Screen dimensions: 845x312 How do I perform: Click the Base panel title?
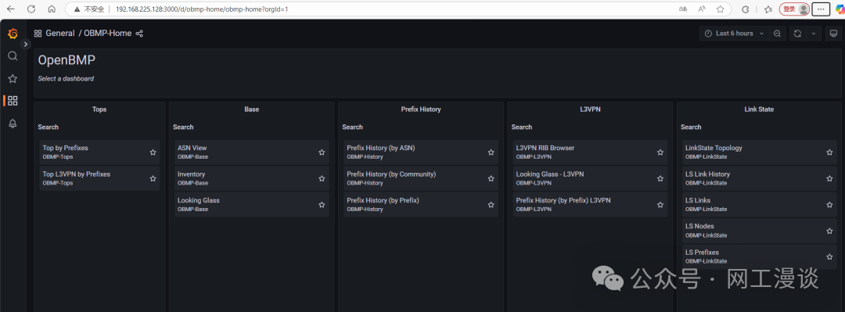pos(252,109)
